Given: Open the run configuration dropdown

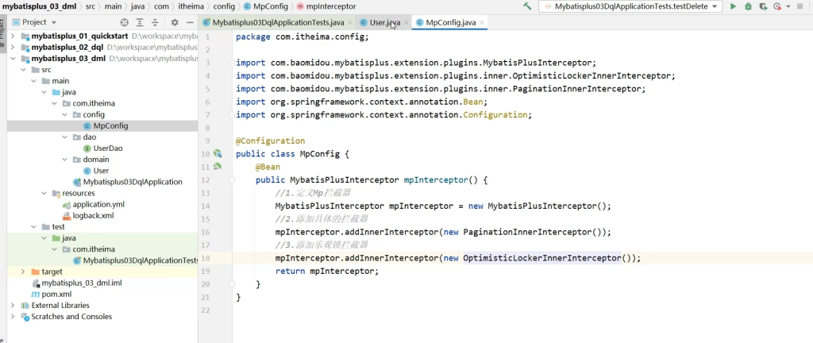Looking at the screenshot, I should [x=715, y=6].
